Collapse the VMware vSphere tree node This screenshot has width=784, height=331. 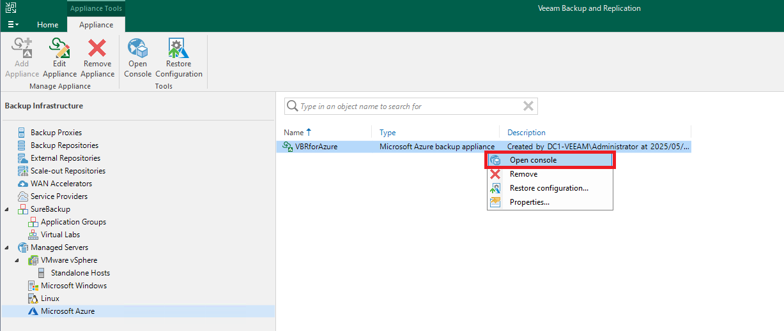(18, 260)
